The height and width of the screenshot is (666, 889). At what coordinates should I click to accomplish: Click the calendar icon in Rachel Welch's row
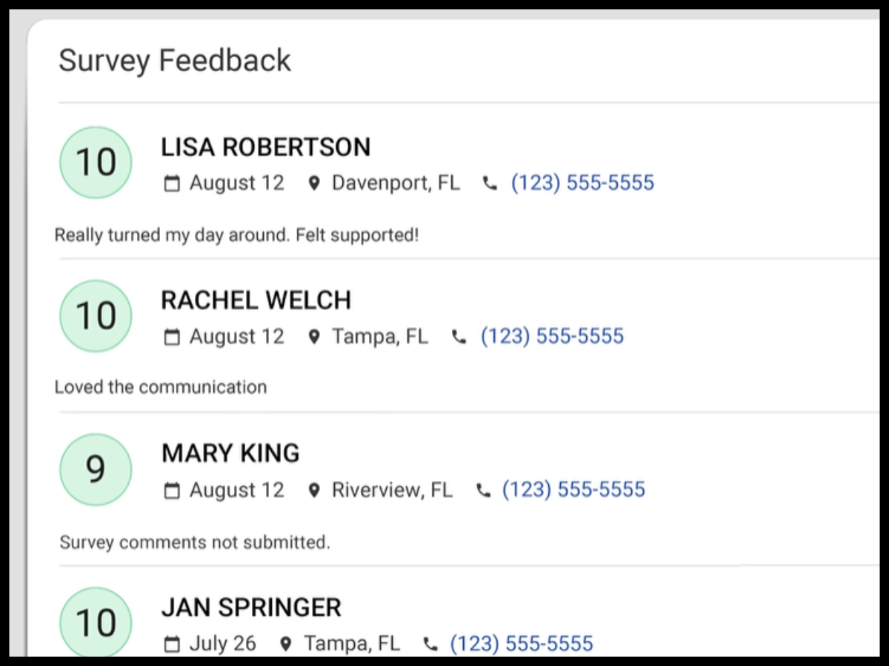pos(171,336)
